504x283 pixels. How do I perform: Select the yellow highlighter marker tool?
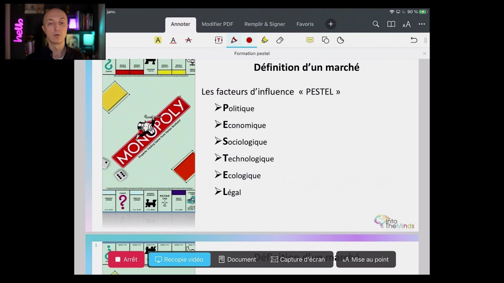[x=265, y=40]
